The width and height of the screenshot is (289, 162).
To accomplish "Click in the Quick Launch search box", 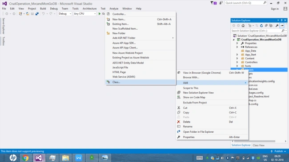I will 245,3.
